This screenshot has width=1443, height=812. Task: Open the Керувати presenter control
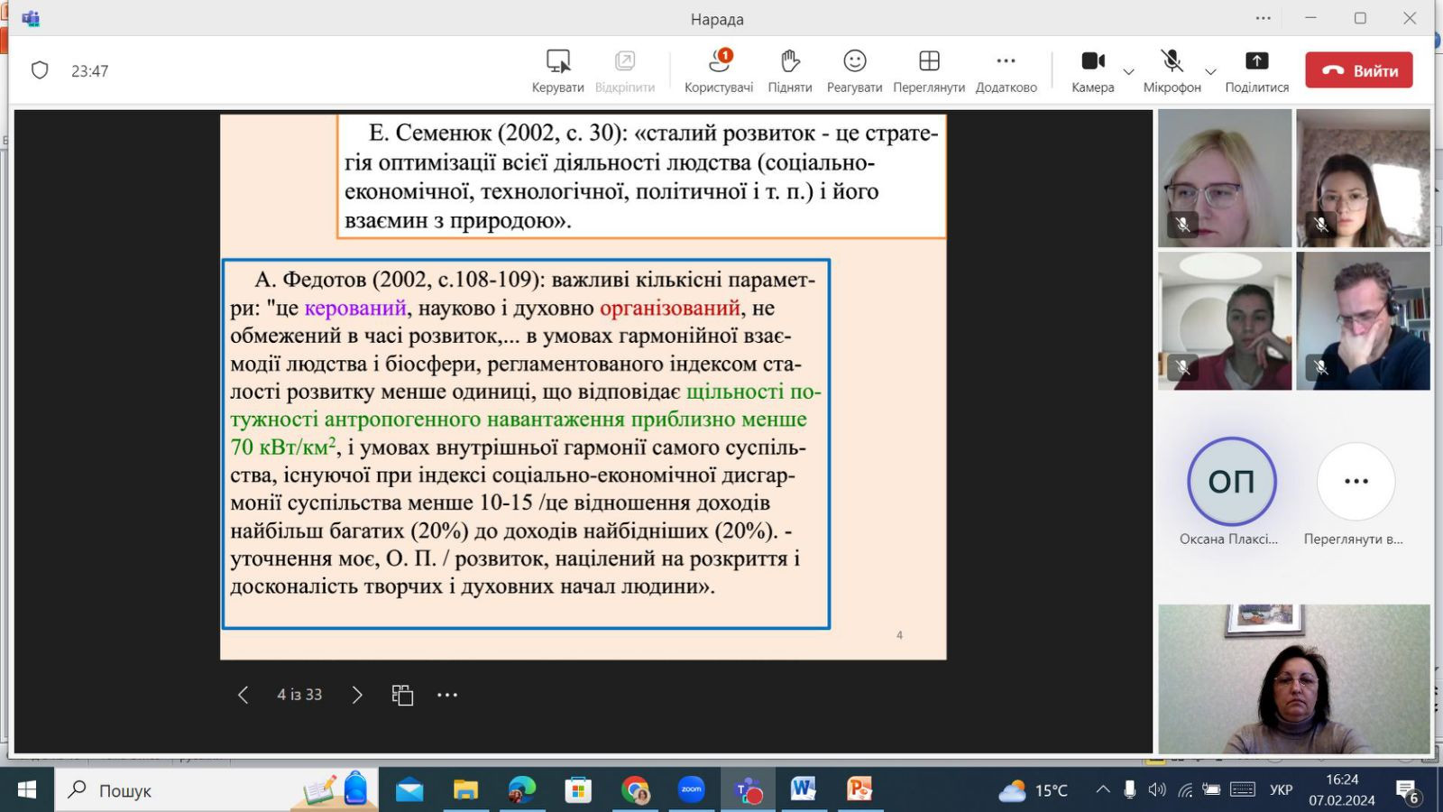point(557,70)
